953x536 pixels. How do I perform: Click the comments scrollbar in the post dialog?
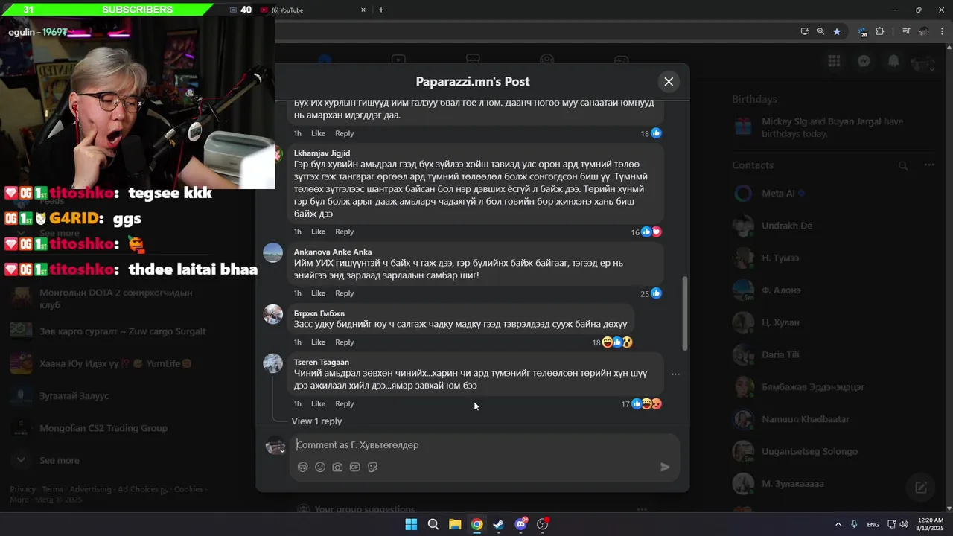[685, 314]
